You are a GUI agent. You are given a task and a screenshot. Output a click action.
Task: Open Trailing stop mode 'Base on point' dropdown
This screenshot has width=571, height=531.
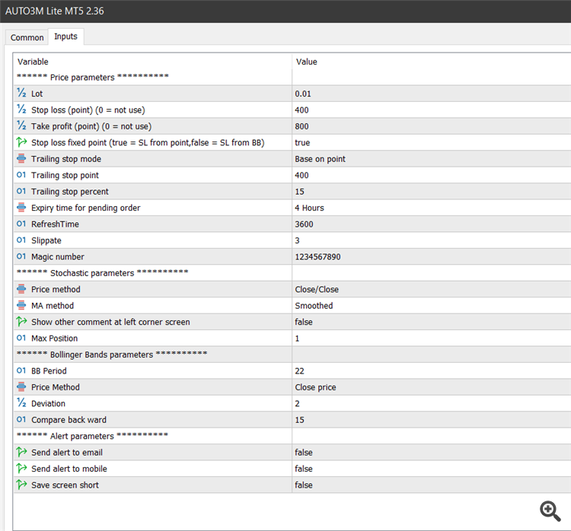point(320,159)
